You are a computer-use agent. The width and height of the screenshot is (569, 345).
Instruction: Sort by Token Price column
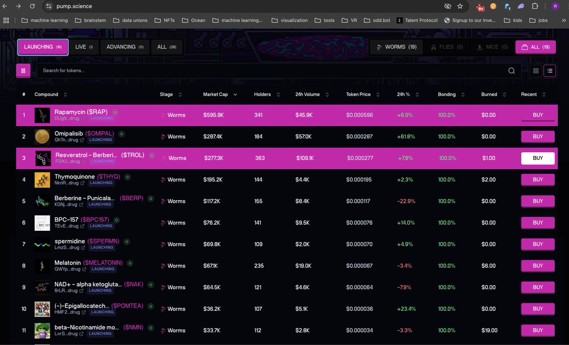[x=363, y=94]
